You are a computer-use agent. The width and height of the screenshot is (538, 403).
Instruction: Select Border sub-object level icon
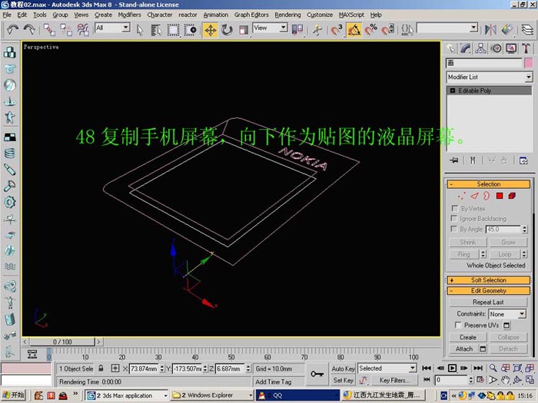click(487, 196)
